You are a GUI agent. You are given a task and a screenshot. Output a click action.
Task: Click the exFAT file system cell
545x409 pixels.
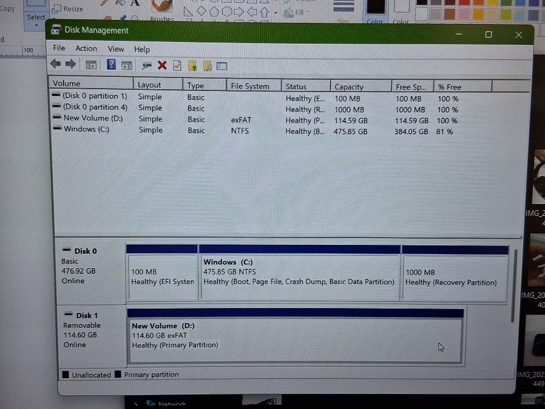tap(241, 120)
